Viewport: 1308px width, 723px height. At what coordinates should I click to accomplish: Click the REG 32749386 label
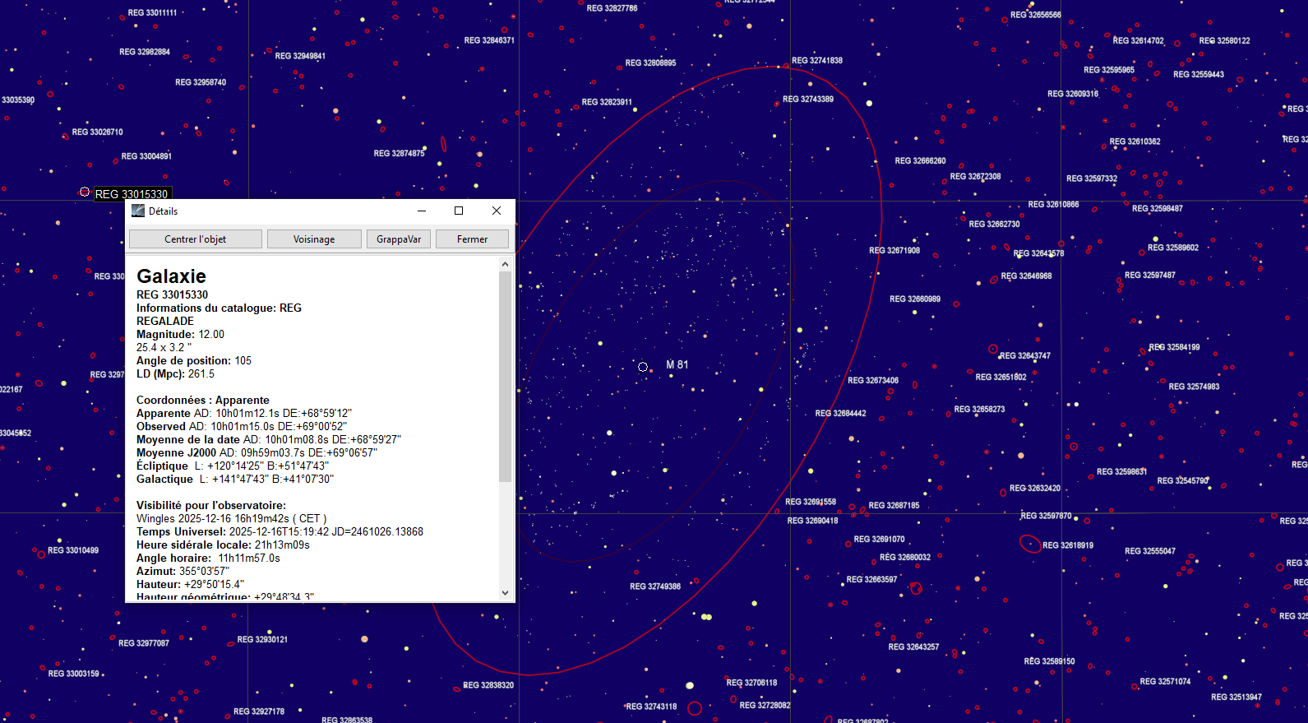point(655,586)
